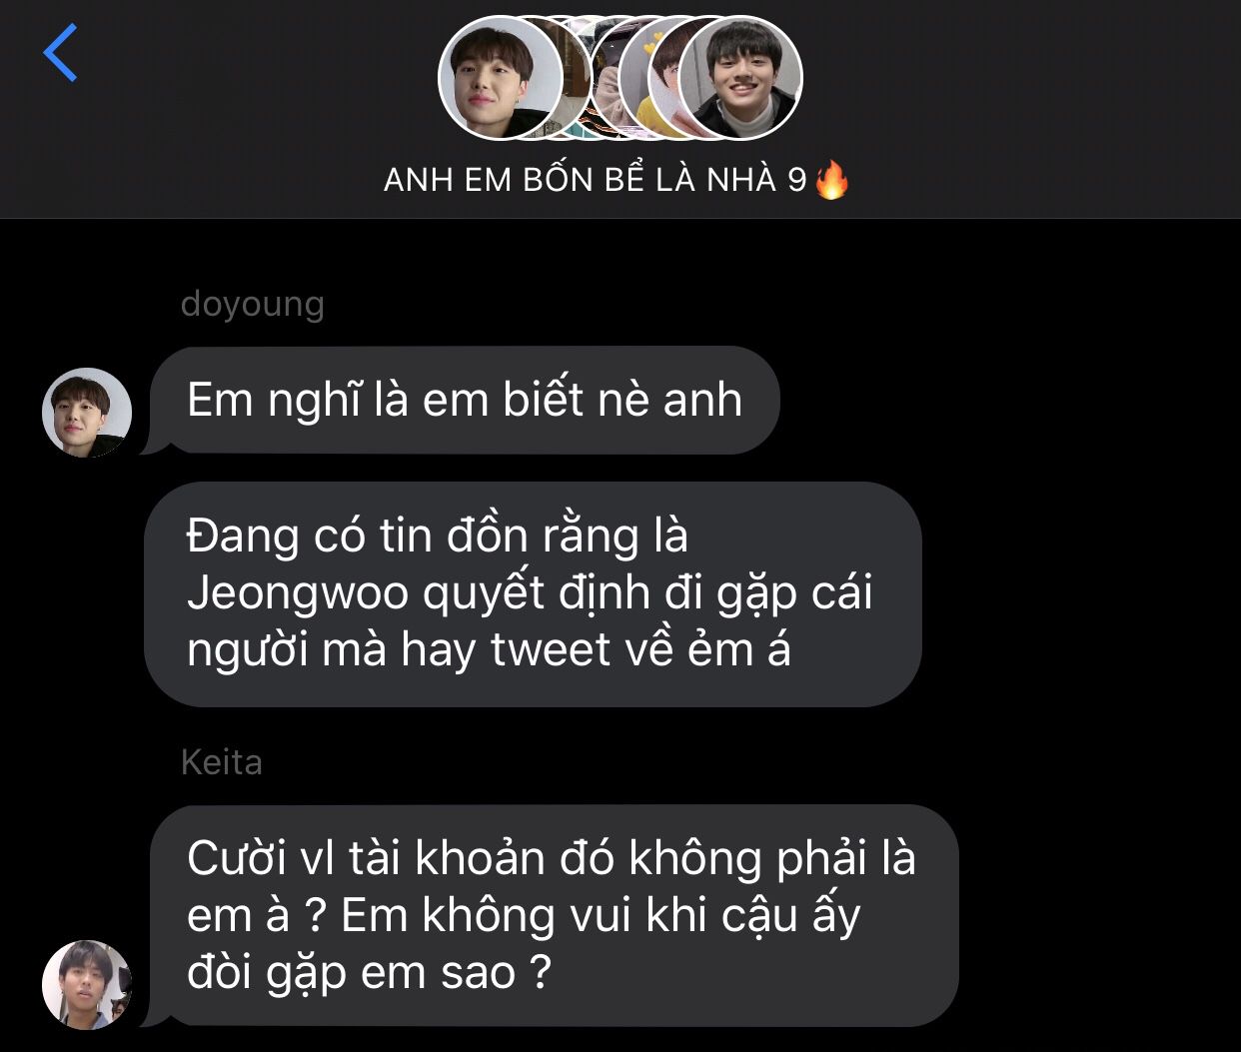The height and width of the screenshot is (1052, 1241).
Task: Tap the fire emoji after group name
Action: [x=831, y=180]
